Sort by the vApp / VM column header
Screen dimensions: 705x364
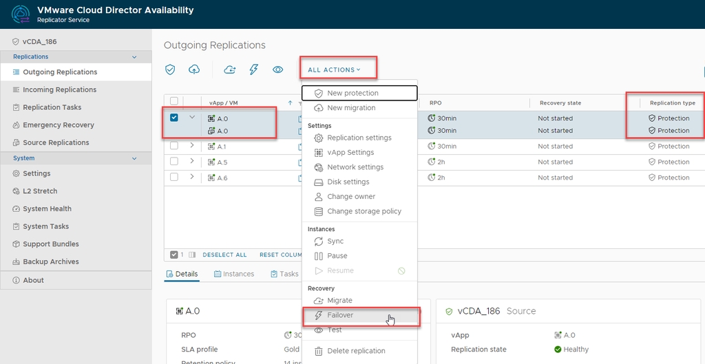(224, 103)
